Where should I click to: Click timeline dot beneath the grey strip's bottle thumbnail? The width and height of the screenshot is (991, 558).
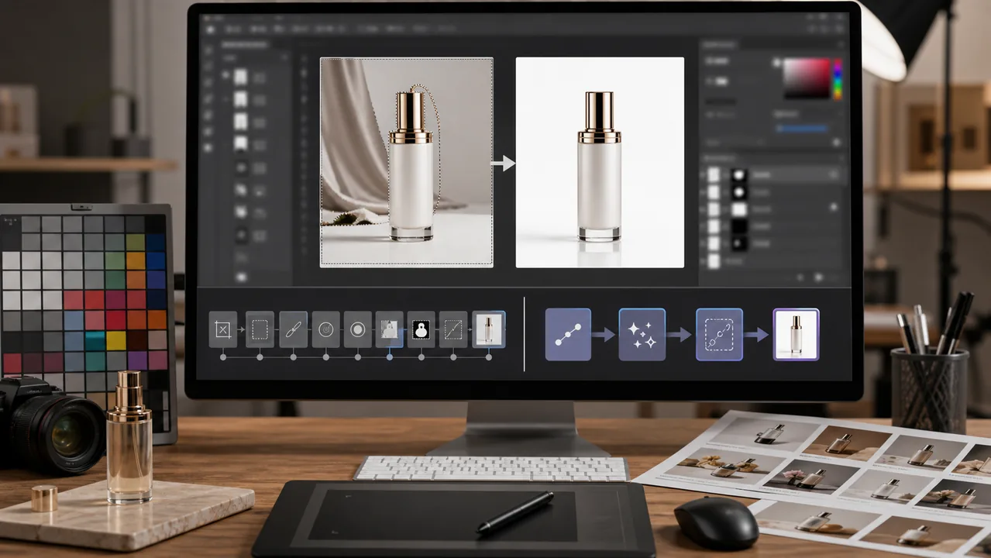tap(488, 357)
